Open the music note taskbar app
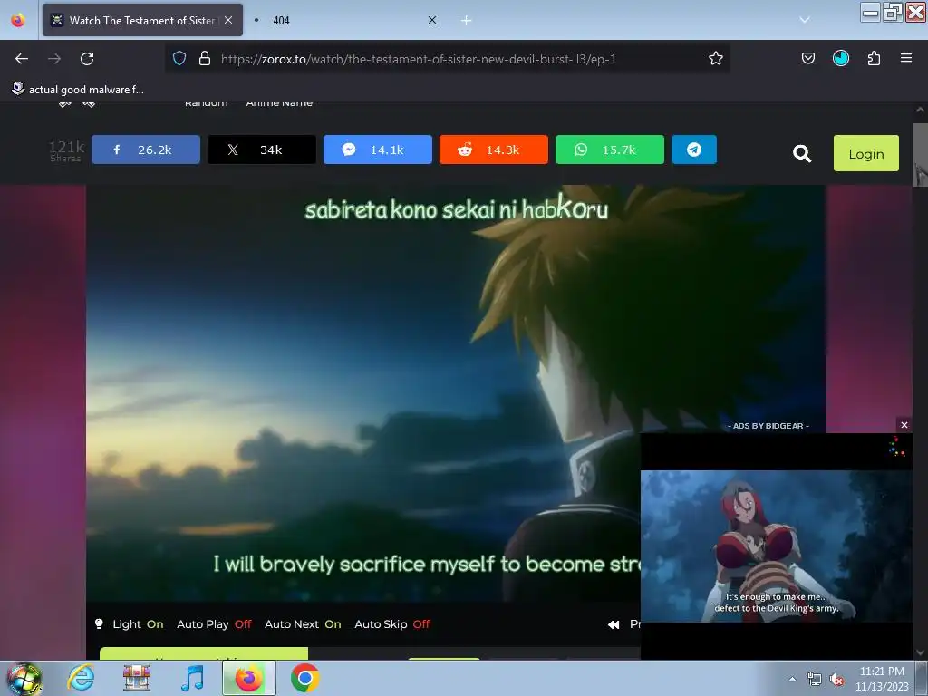The image size is (928, 696). [192, 678]
